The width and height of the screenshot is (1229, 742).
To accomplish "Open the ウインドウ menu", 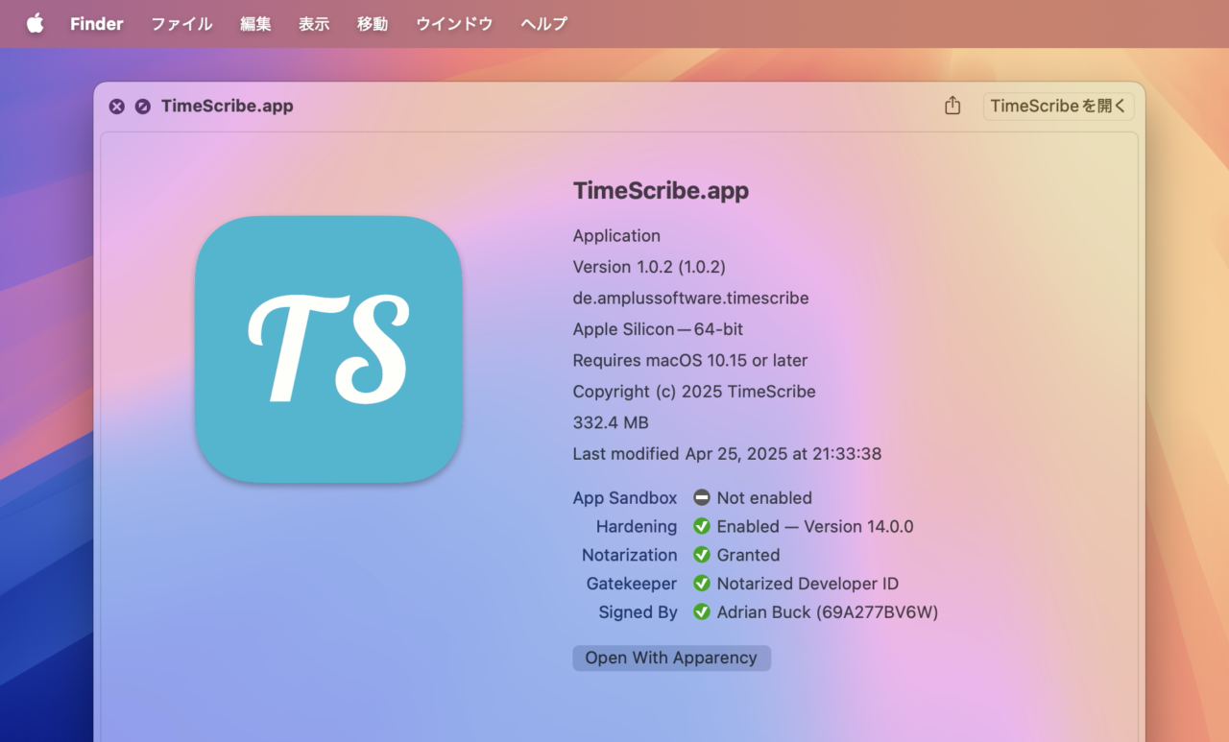I will click(x=454, y=24).
